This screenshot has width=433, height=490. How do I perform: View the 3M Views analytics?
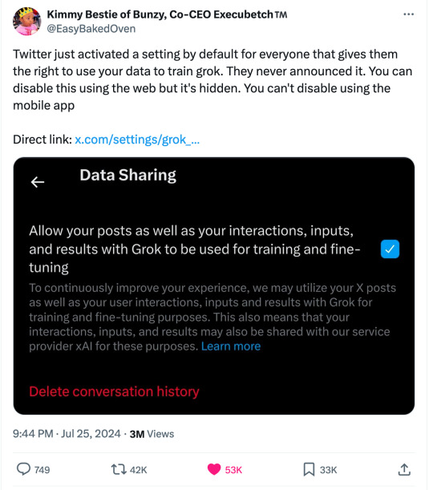tap(152, 434)
